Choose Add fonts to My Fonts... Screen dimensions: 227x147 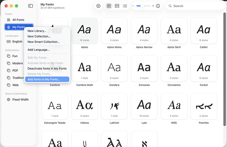(47, 79)
